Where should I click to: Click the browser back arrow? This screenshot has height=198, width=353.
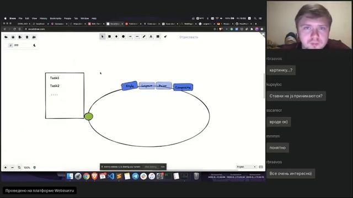(4, 29)
